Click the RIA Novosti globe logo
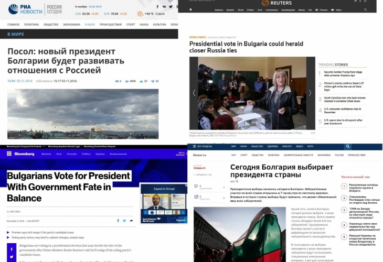This screenshot has height=262, width=383. [x=13, y=9]
